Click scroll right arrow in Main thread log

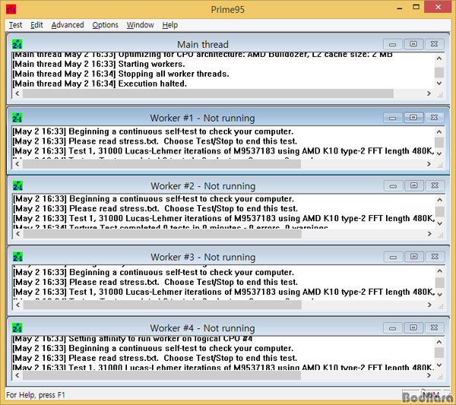coord(429,93)
